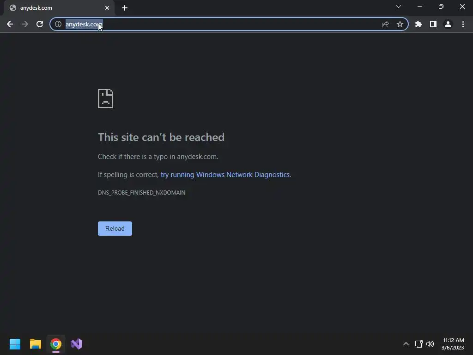Click the sad page error icon
473x355 pixels.
click(106, 98)
